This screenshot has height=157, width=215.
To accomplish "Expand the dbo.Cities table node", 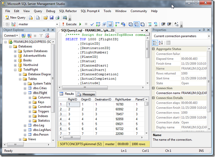I will (25, 88).
